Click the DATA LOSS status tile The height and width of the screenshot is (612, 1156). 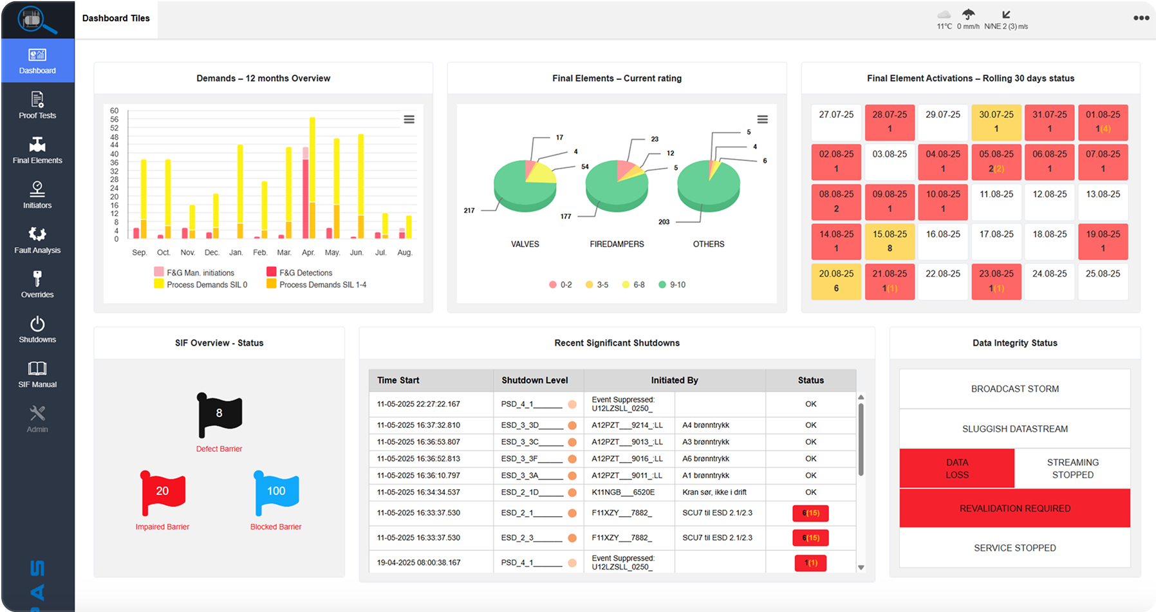tap(956, 468)
